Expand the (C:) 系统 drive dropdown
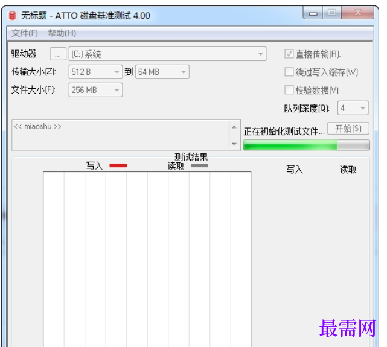Screen dimensions: 387x347 tap(167, 54)
